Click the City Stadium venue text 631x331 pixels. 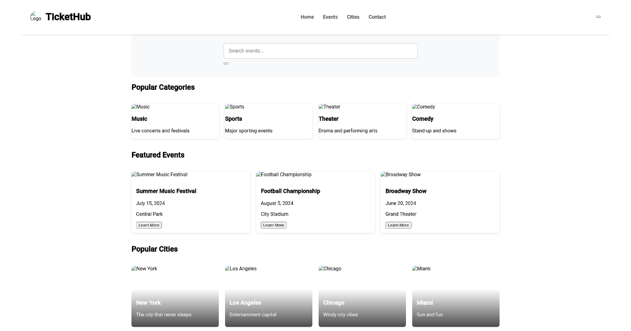(x=274, y=214)
